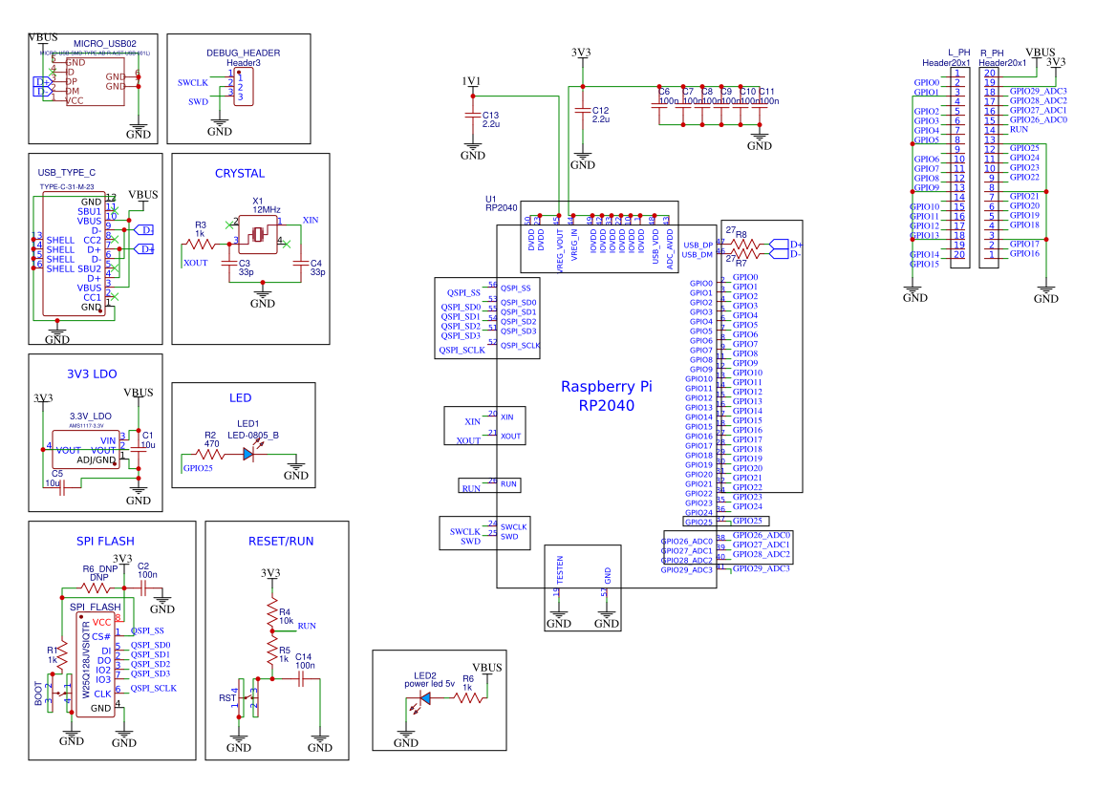
Task: Select the Header3 debug connector symbol
Action: pos(243,87)
